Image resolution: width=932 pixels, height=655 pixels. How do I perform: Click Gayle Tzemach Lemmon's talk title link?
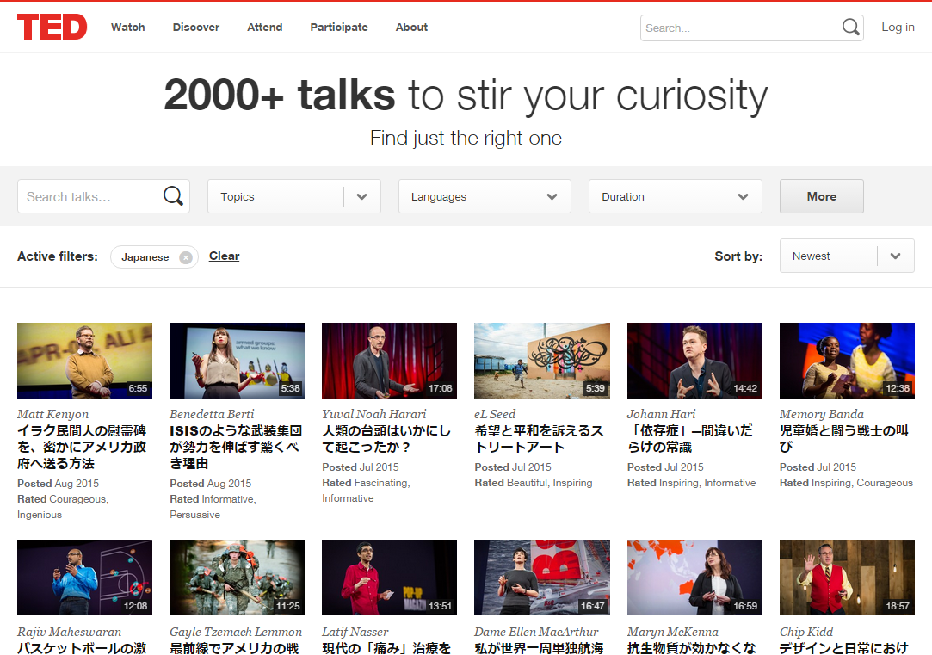pyautogui.click(x=234, y=648)
